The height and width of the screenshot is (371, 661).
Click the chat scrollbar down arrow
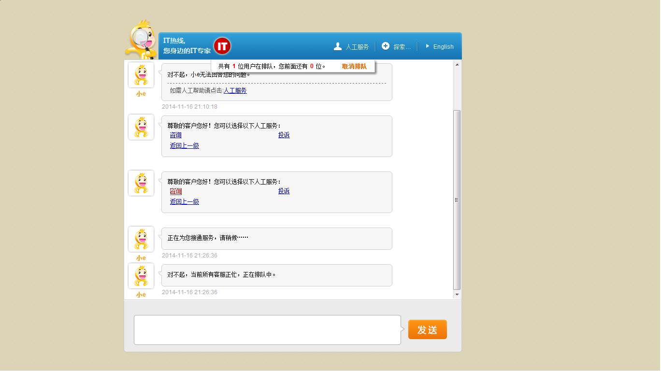pos(457,294)
